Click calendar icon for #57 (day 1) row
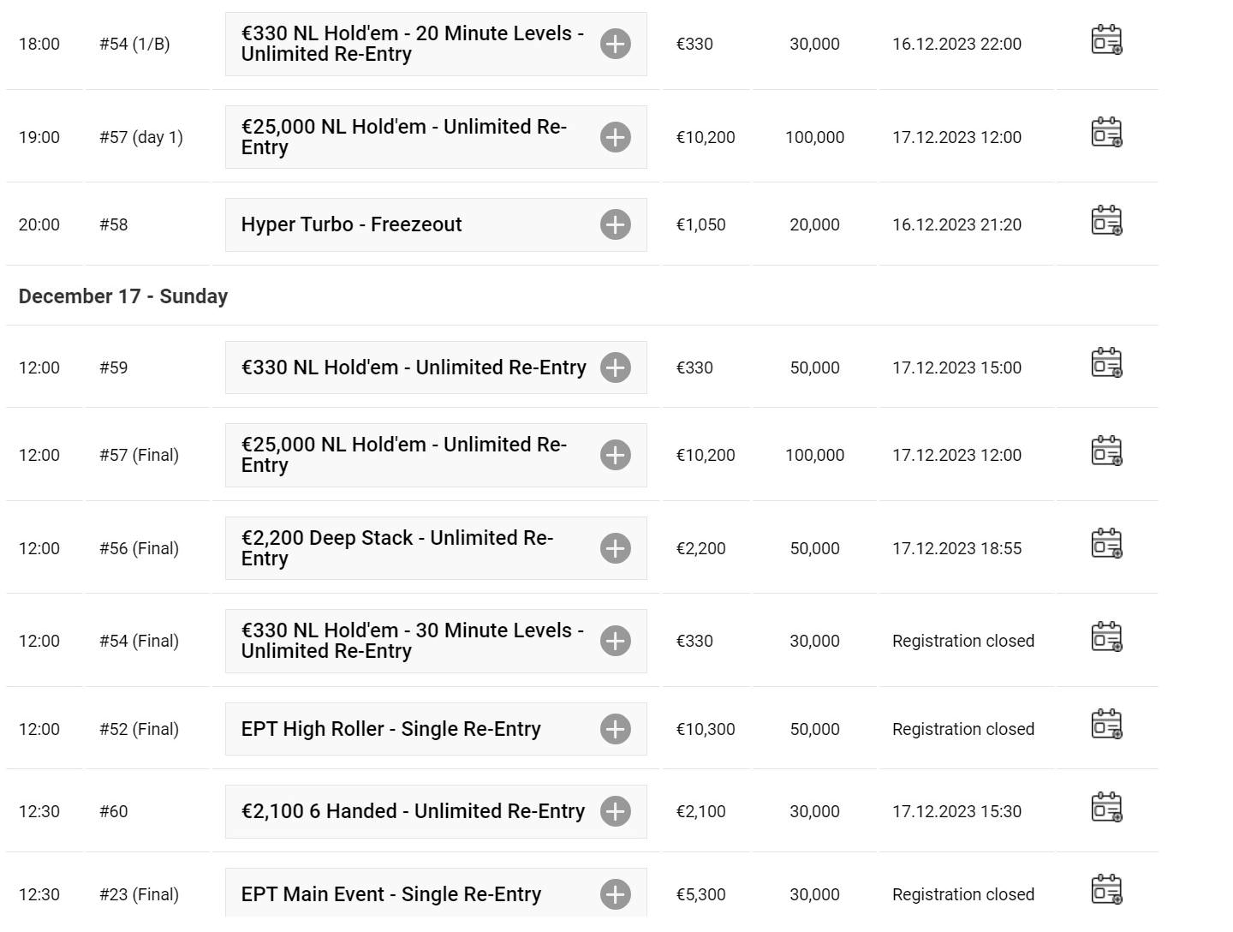This screenshot has height=932, width=1233. (x=1106, y=133)
